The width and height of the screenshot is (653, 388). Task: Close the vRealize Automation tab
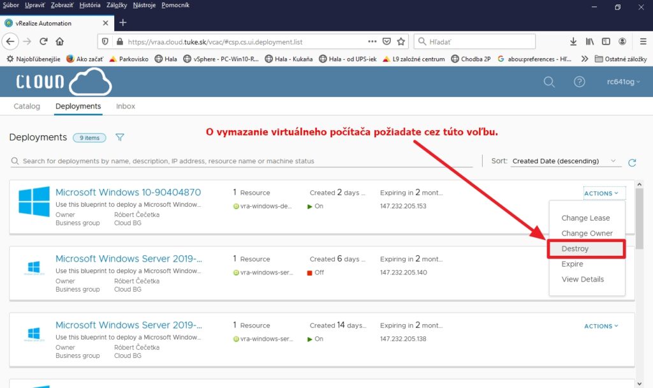[x=105, y=23]
